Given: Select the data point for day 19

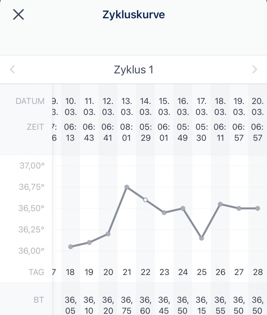Looking at the screenshot, I should pyautogui.click(x=89, y=242).
